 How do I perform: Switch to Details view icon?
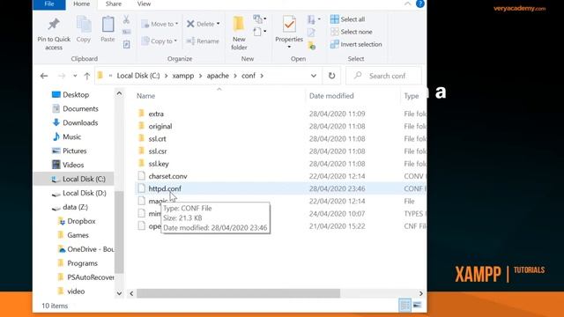404,306
